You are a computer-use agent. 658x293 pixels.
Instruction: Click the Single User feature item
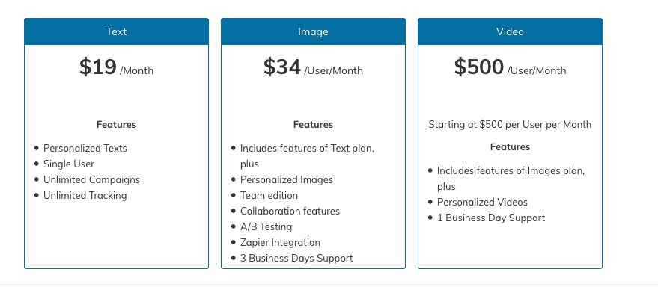(69, 164)
